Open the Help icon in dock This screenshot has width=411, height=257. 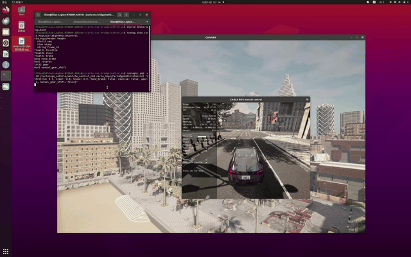tap(6, 64)
